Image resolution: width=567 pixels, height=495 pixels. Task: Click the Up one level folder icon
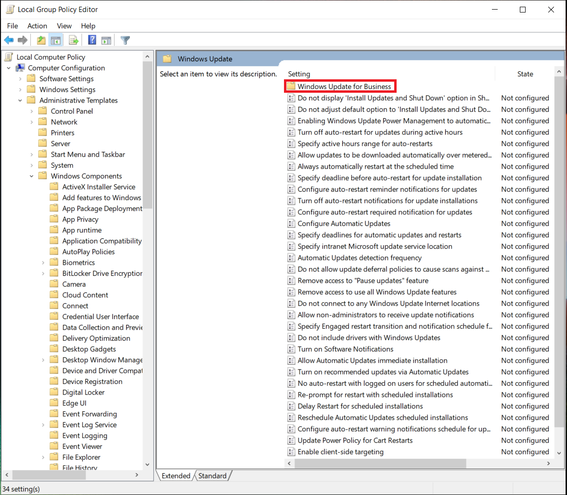point(41,40)
